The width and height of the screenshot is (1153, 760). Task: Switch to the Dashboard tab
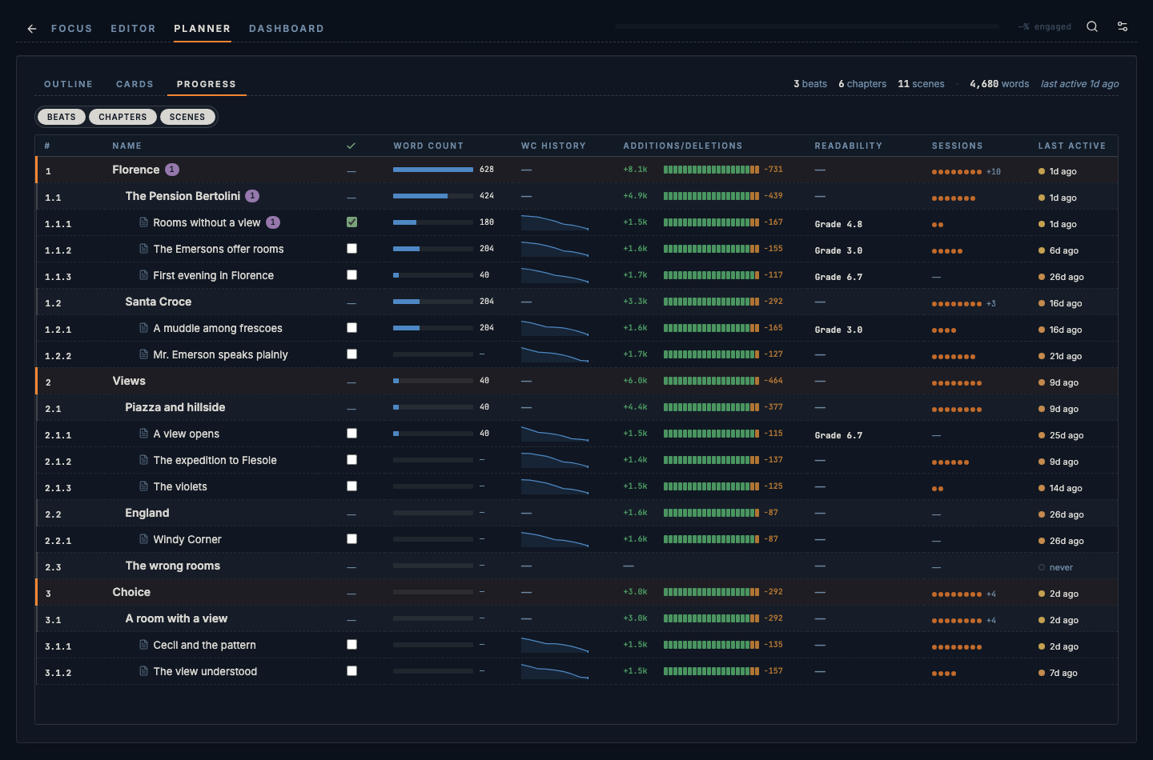click(287, 29)
